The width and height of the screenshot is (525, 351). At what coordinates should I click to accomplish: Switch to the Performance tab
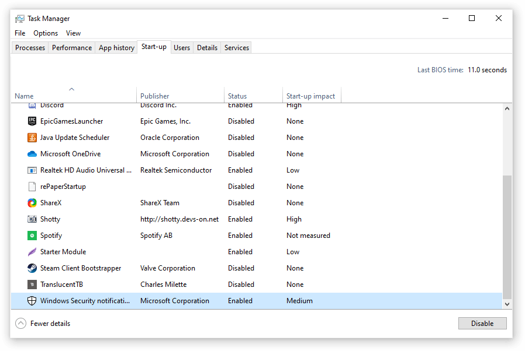point(72,48)
